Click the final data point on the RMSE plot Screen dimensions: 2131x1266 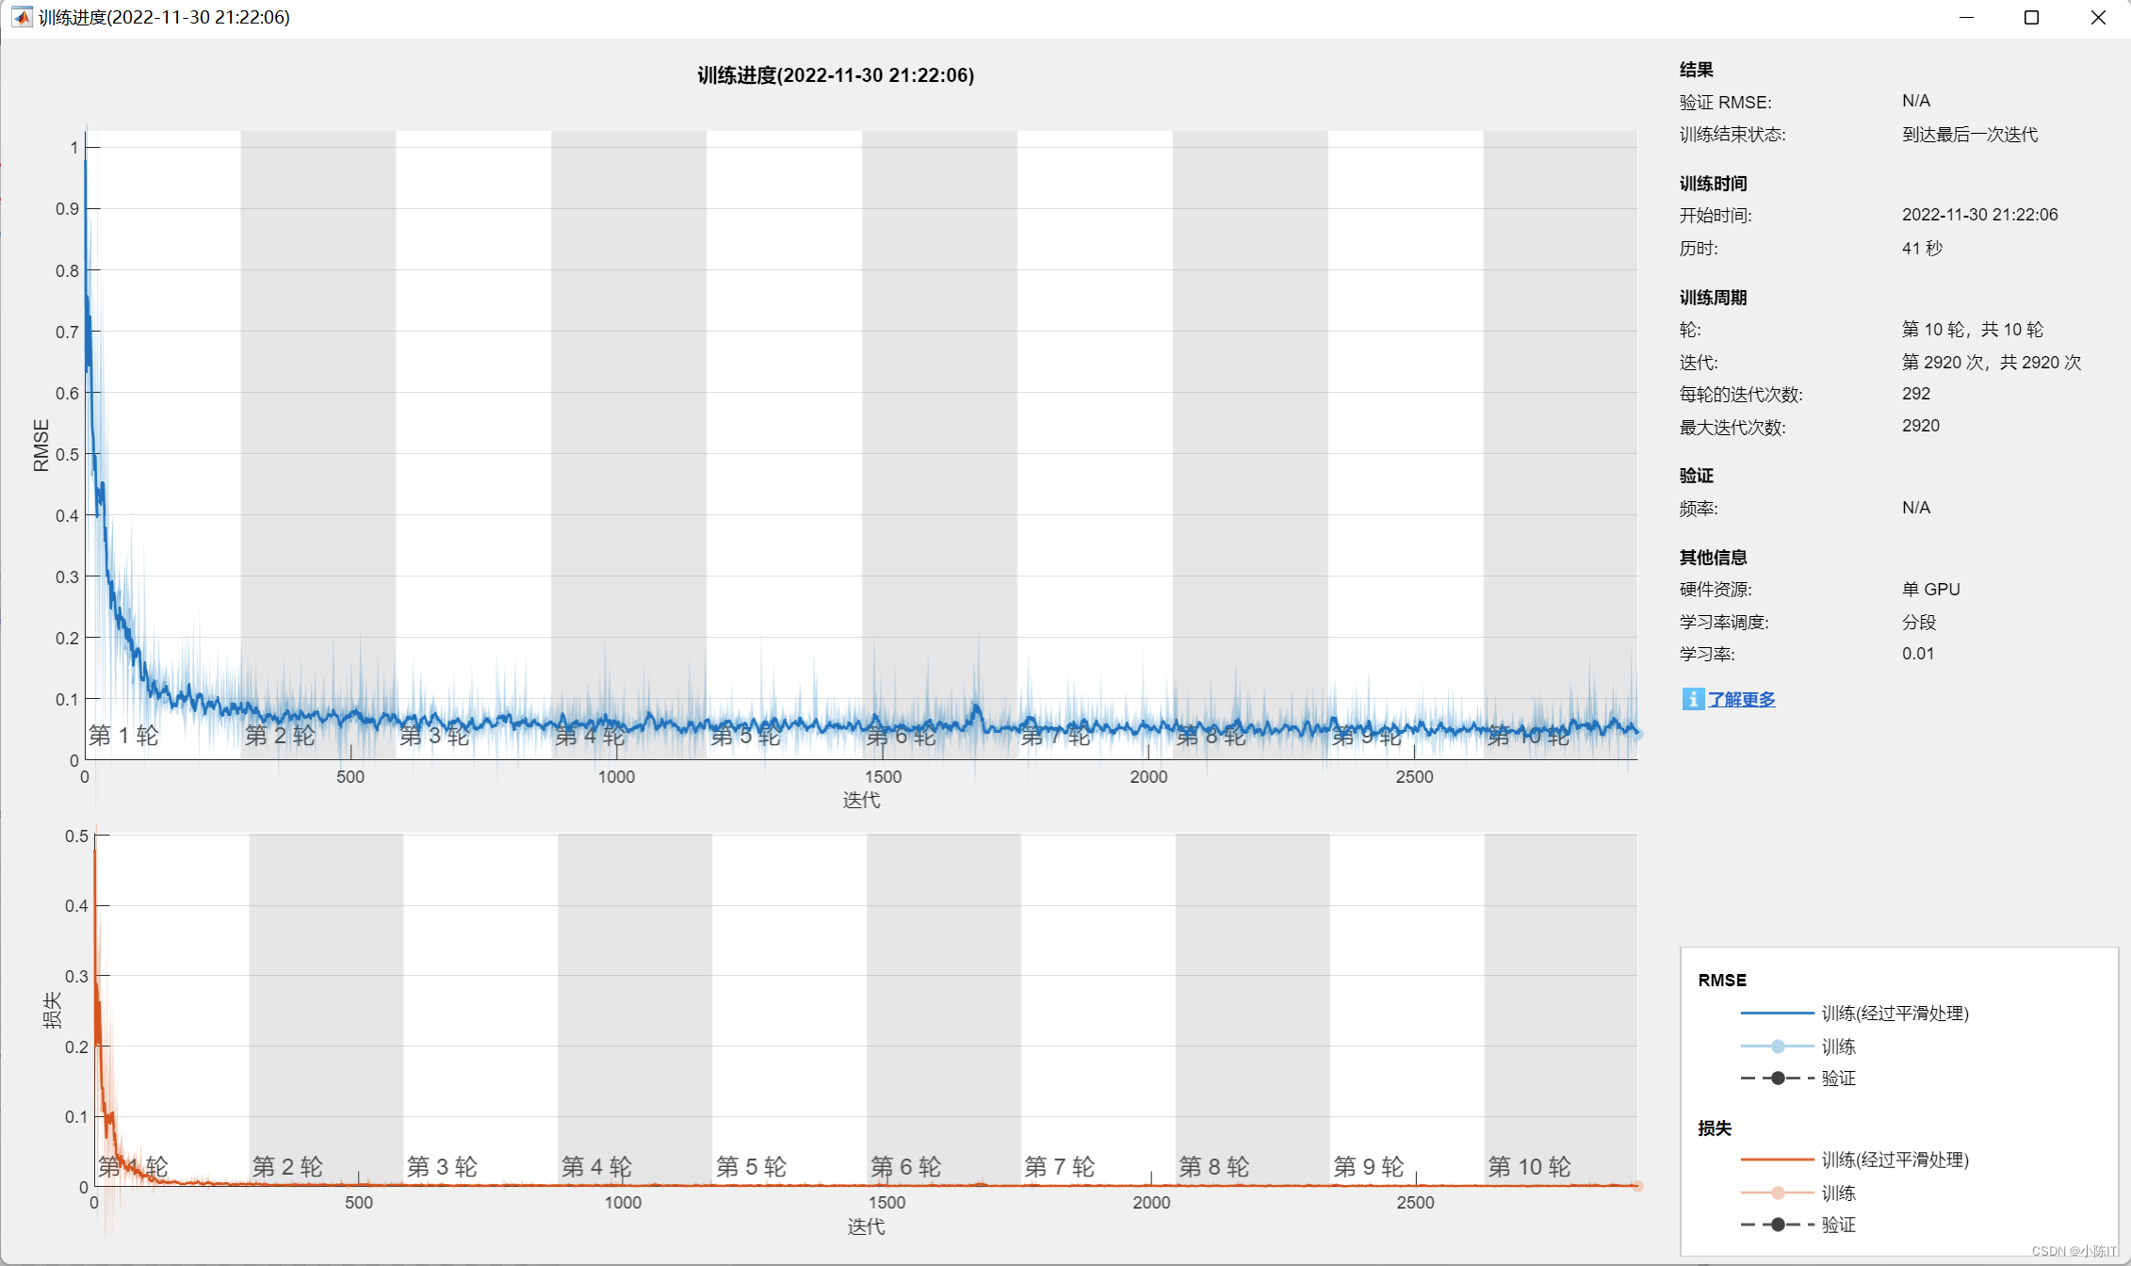pos(1637,733)
